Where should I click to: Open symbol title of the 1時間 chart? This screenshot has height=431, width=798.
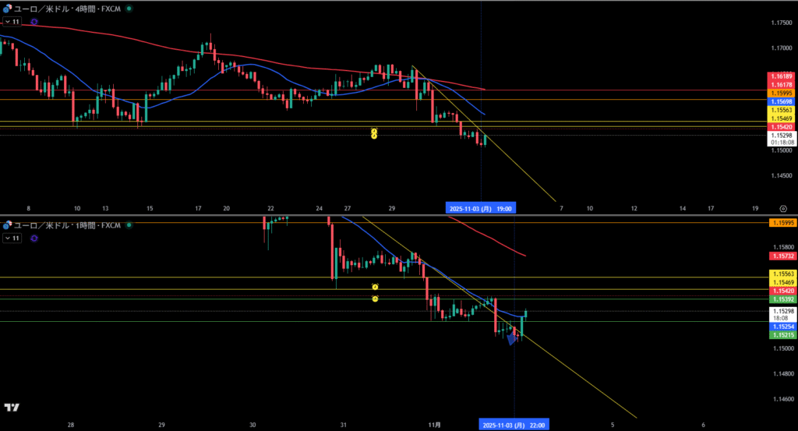tap(66, 225)
